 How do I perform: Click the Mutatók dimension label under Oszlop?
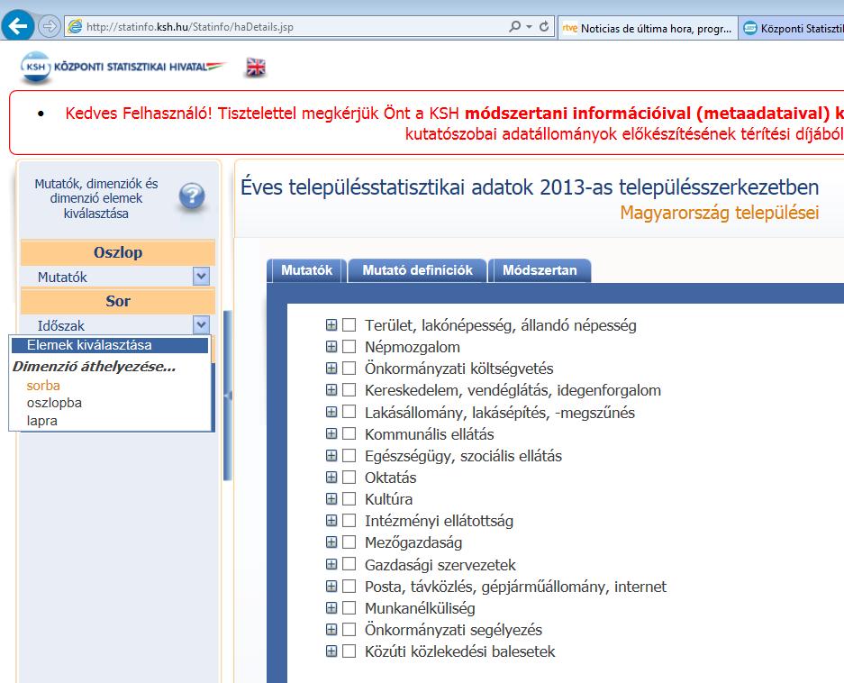click(62, 278)
